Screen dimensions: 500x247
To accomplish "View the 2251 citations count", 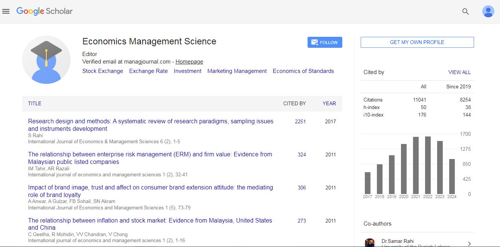I will coord(300,121).
